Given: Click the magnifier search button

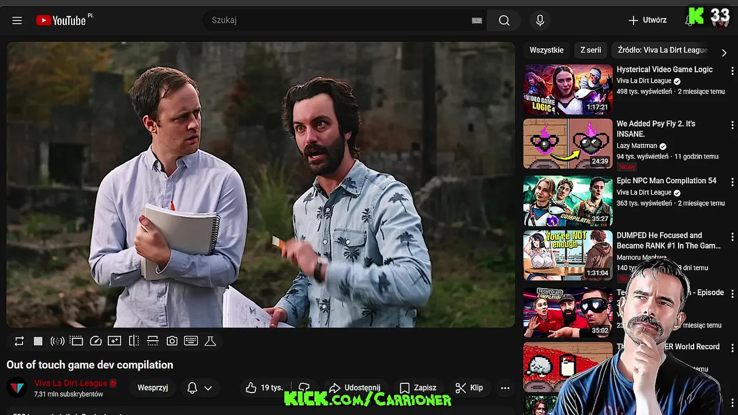Looking at the screenshot, I should [x=504, y=20].
